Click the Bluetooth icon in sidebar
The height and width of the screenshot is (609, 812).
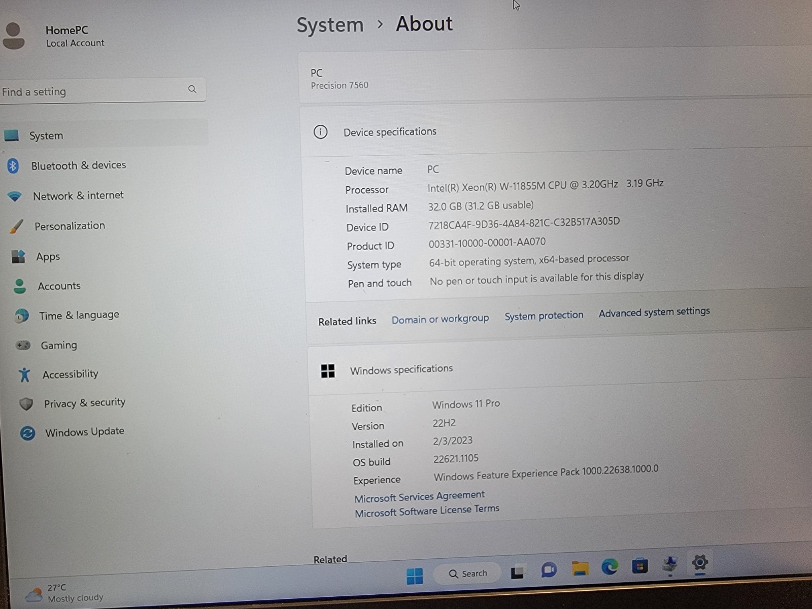pyautogui.click(x=13, y=165)
